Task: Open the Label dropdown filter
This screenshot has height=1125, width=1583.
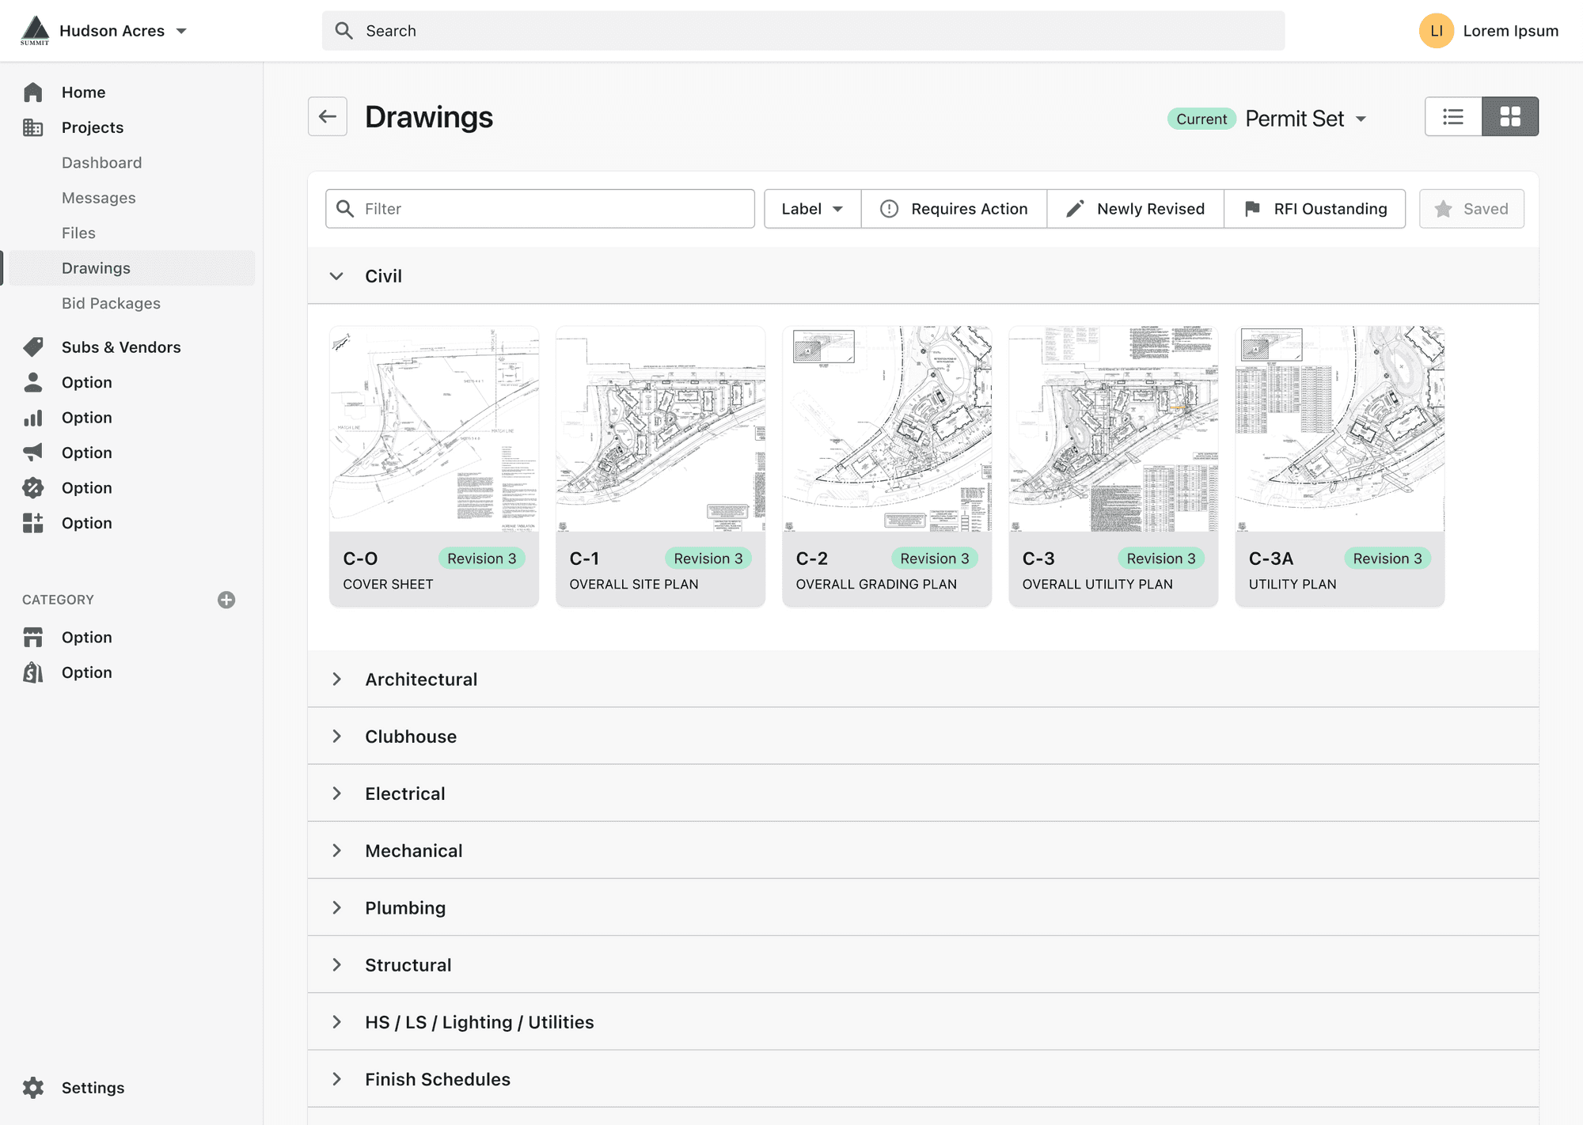Action: coord(811,209)
